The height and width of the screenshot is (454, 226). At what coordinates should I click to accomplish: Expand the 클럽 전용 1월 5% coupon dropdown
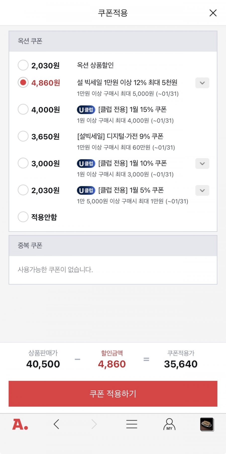202,190
